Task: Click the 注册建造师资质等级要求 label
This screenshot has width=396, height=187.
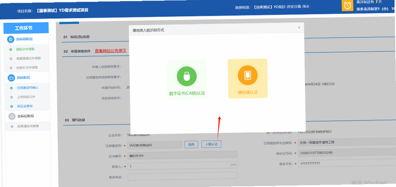Action: (103, 77)
